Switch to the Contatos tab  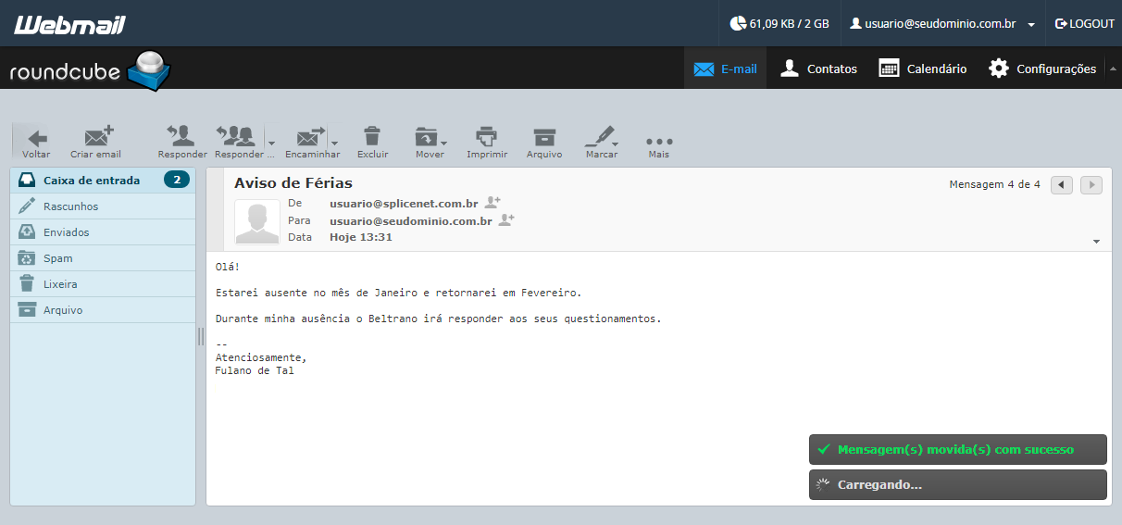(818, 69)
